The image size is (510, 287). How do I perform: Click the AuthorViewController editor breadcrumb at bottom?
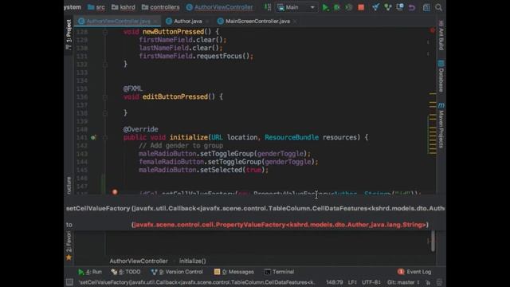(139, 261)
